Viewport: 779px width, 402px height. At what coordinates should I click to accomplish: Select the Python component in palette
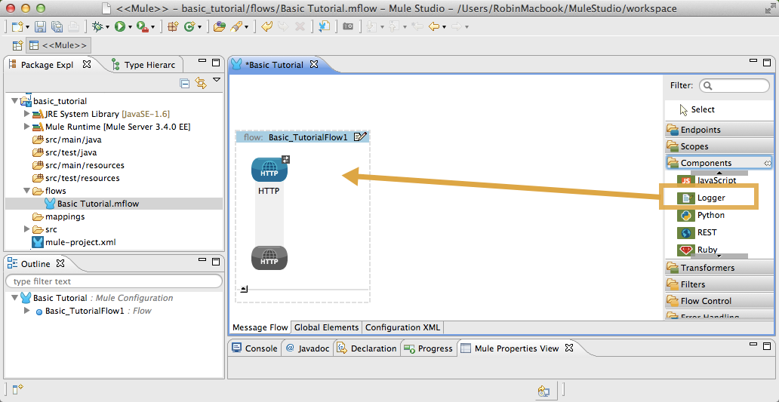pos(710,215)
